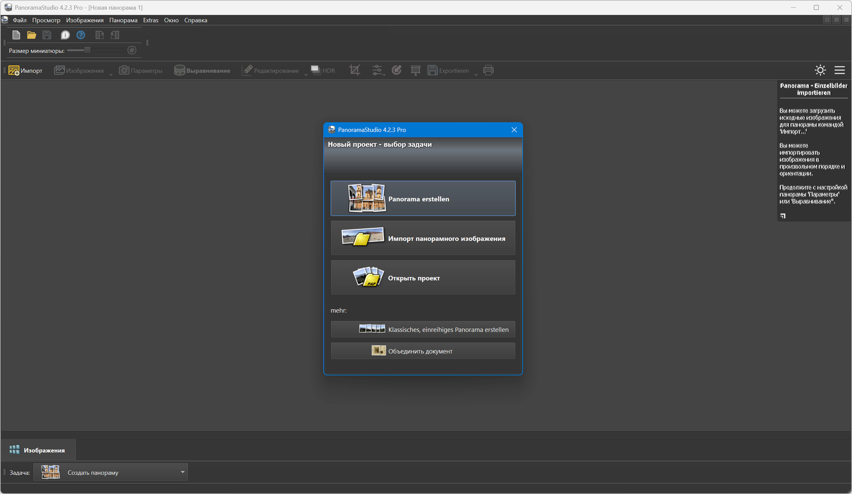
Task: Choose Panorama erstellen in the dialog
Action: coord(423,198)
